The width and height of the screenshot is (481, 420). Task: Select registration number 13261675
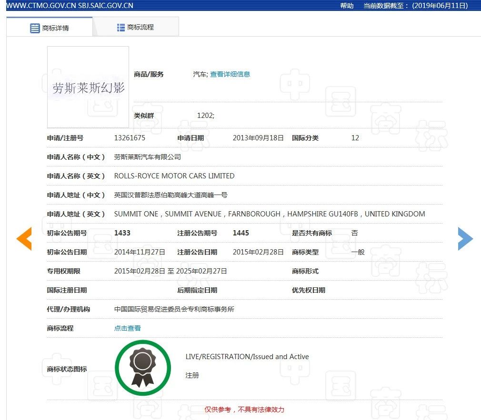coord(130,138)
